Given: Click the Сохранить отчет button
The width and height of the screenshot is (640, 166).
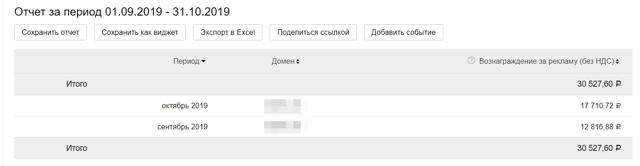Looking at the screenshot, I should [x=50, y=33].
